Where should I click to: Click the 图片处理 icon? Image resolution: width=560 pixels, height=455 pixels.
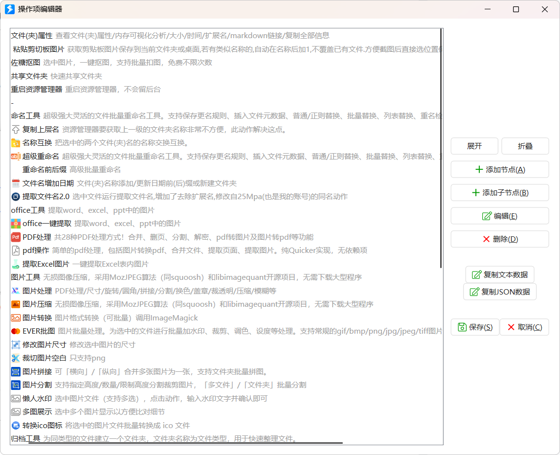(x=16, y=291)
